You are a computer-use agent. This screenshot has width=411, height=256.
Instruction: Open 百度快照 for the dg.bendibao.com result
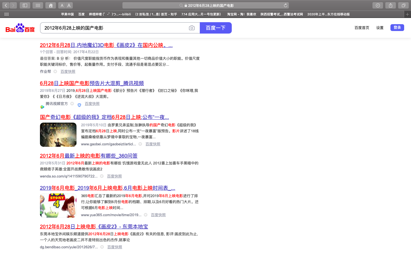click(115, 247)
